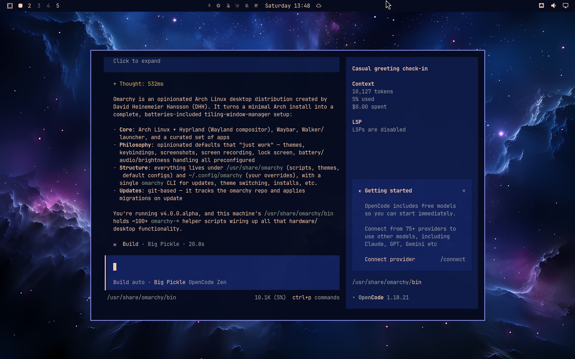Close the Getting started card
This screenshot has height=359, width=575.
[x=464, y=191]
